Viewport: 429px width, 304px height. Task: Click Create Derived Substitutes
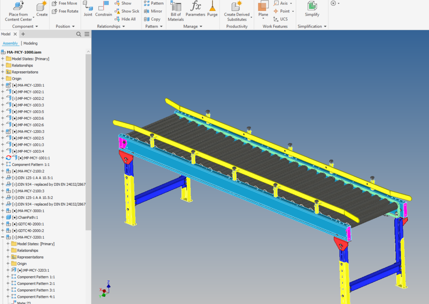pyautogui.click(x=237, y=10)
